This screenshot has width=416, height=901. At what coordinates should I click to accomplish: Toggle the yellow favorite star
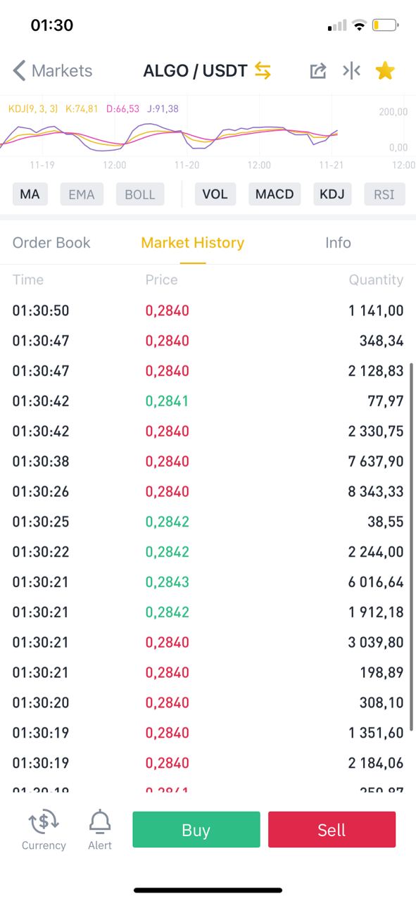pyautogui.click(x=385, y=70)
